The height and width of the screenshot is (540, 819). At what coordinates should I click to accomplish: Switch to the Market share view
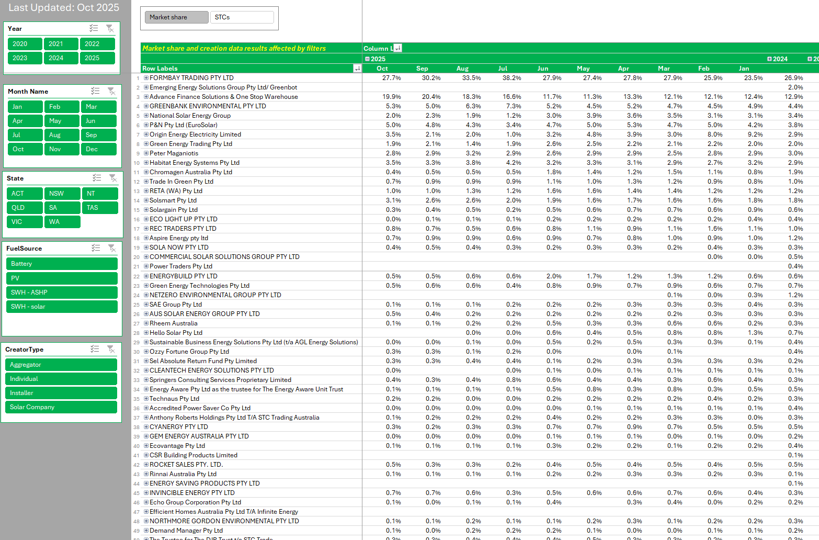pos(177,17)
